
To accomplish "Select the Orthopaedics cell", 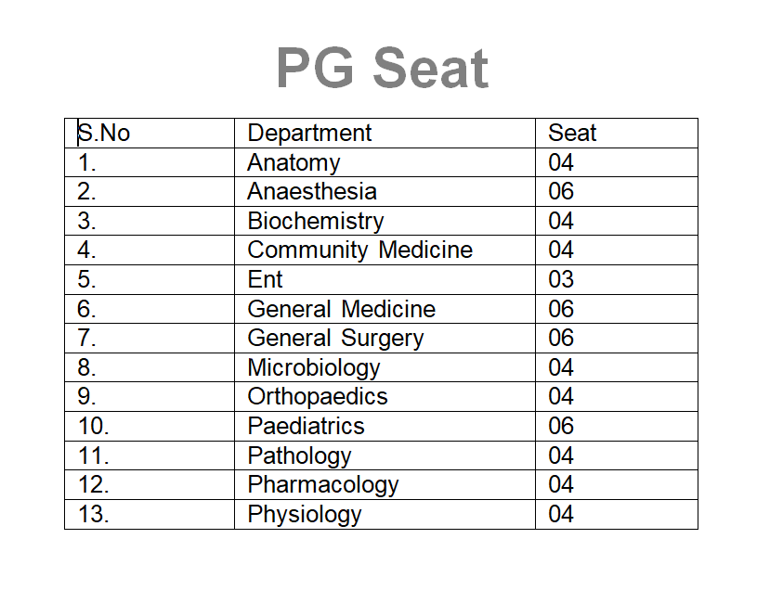I will point(317,397).
